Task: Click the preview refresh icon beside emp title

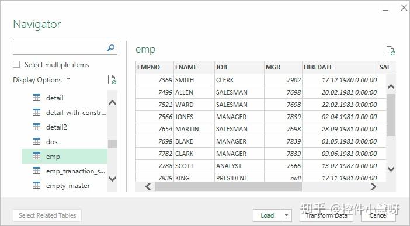Action: coord(391,51)
